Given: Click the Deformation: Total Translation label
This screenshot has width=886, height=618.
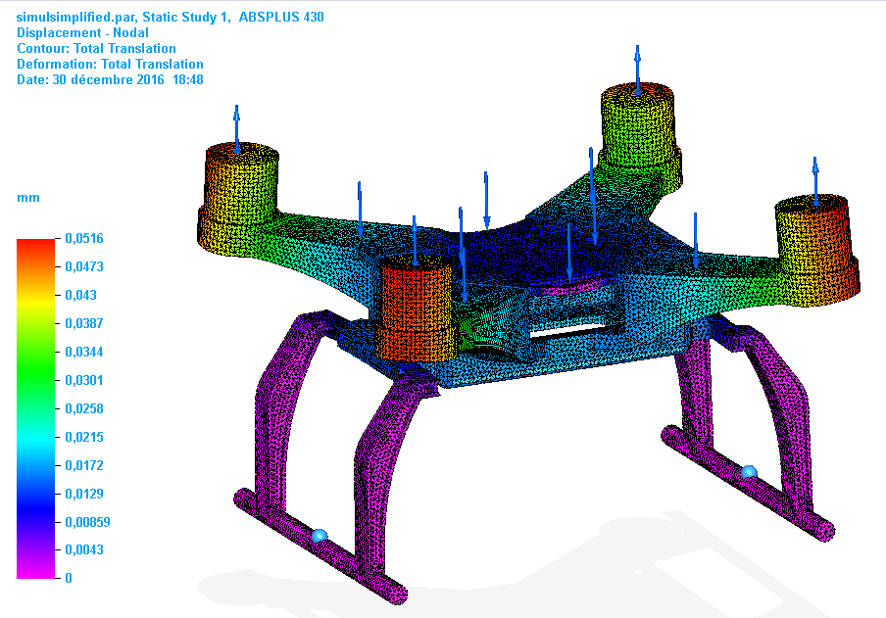Looking at the screenshot, I should tap(110, 65).
